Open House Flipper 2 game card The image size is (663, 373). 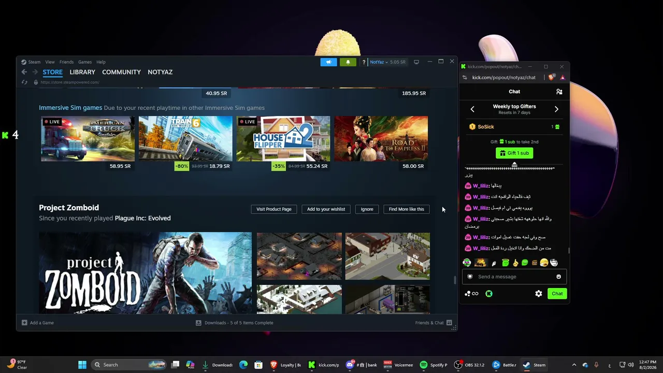(x=283, y=139)
